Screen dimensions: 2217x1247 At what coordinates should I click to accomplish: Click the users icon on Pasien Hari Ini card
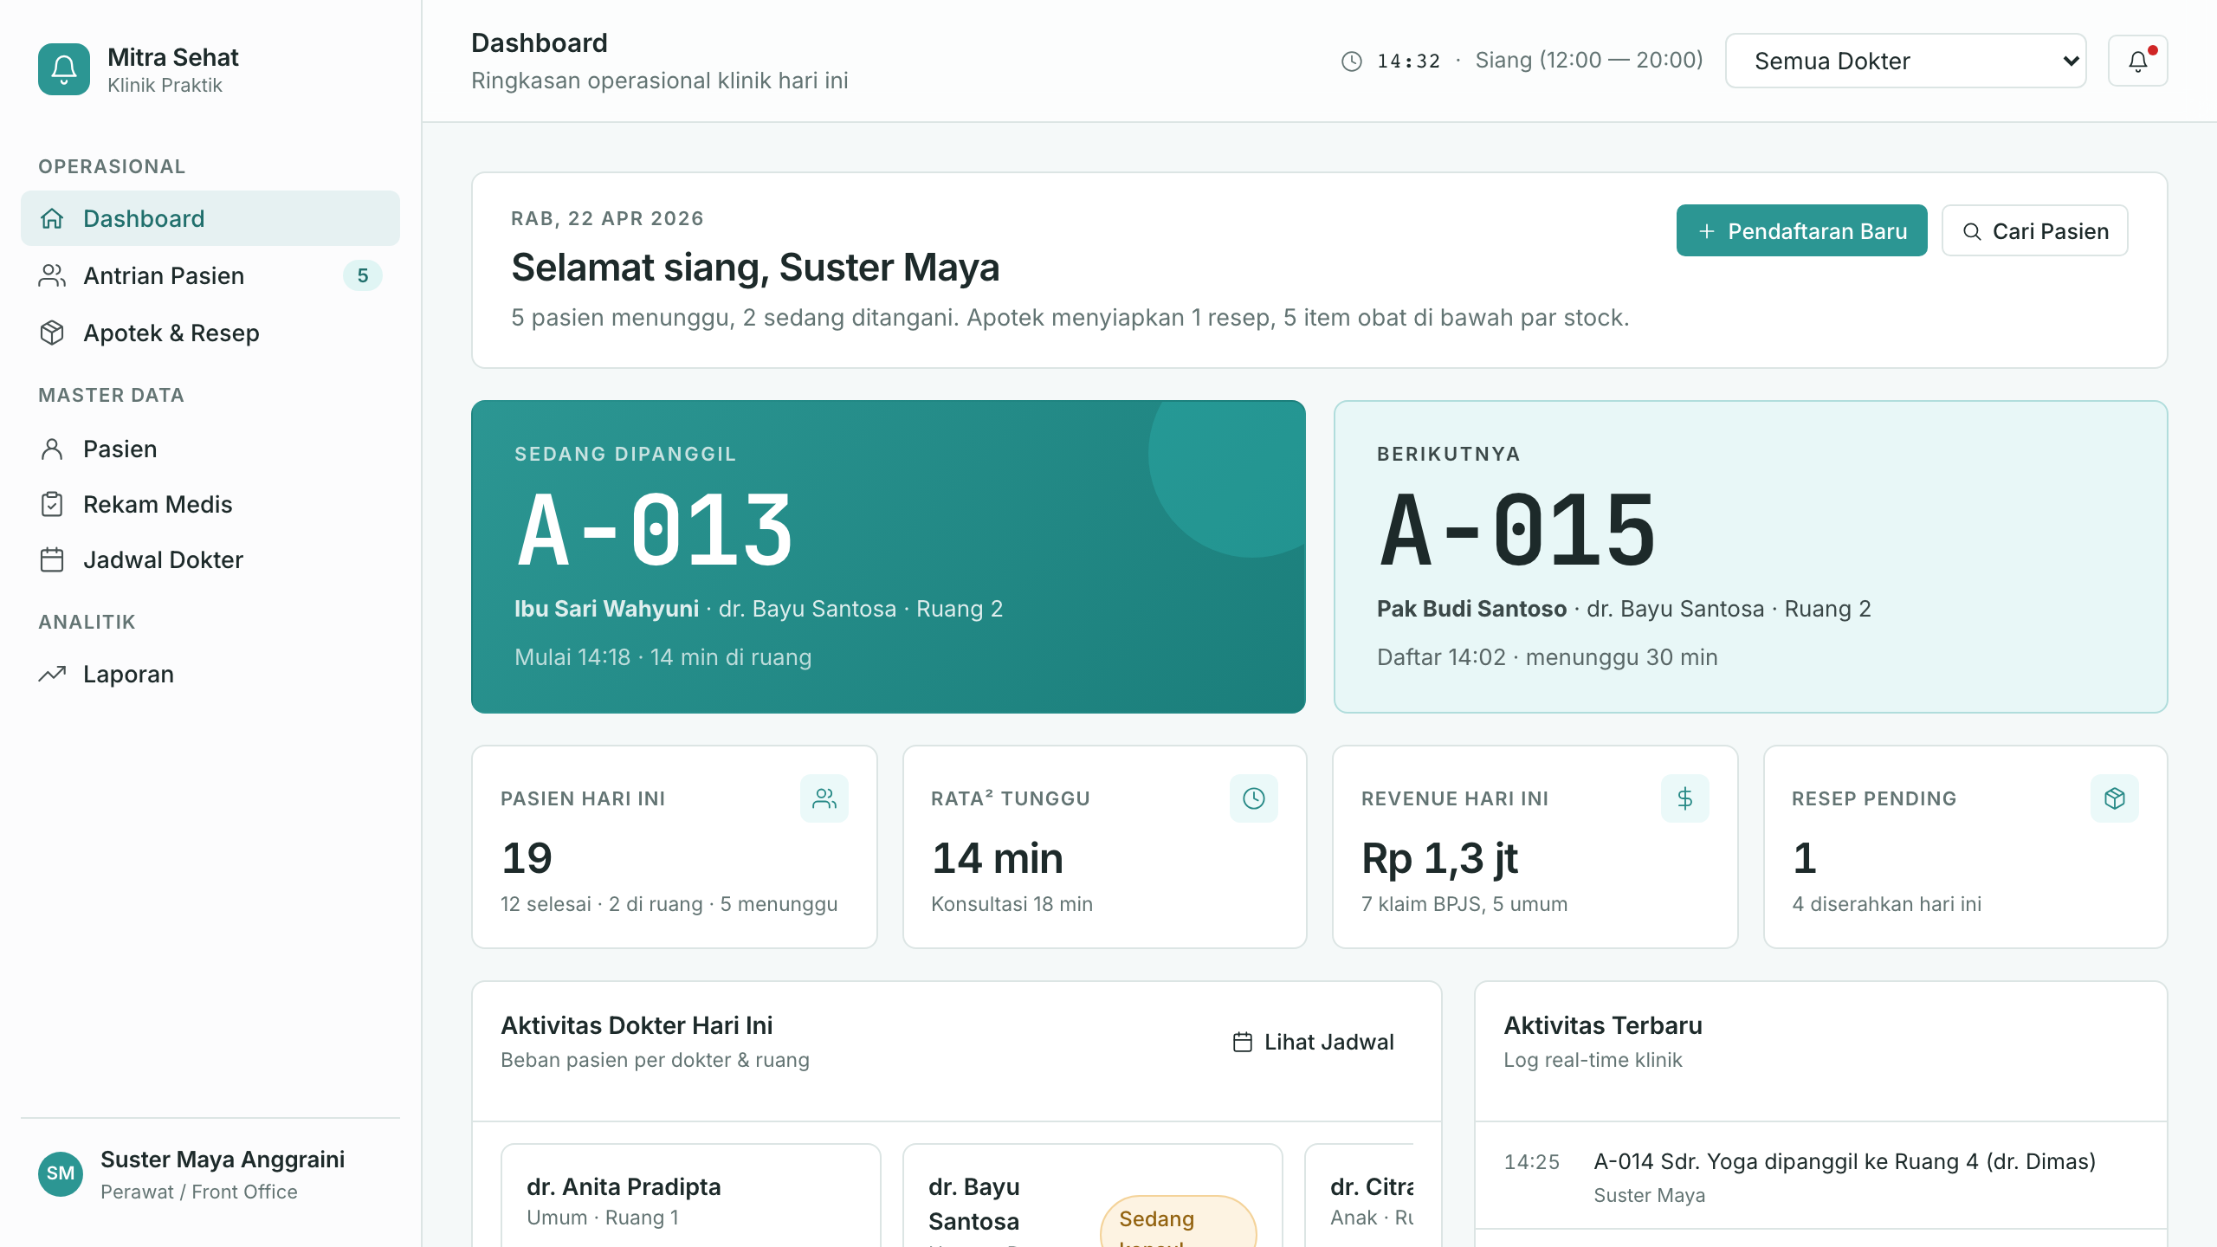[824, 798]
